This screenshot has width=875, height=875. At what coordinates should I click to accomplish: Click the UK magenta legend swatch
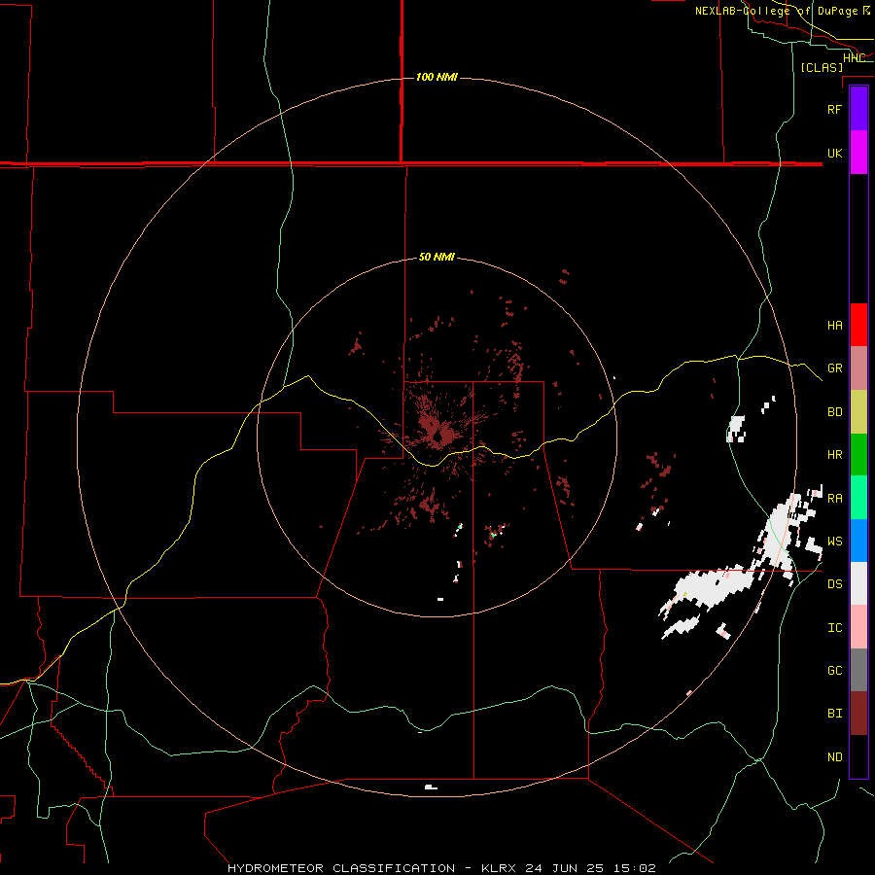coord(858,153)
